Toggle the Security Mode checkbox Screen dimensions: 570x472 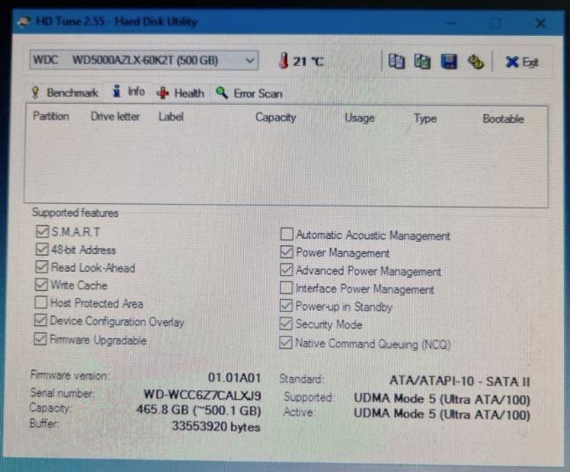(285, 323)
